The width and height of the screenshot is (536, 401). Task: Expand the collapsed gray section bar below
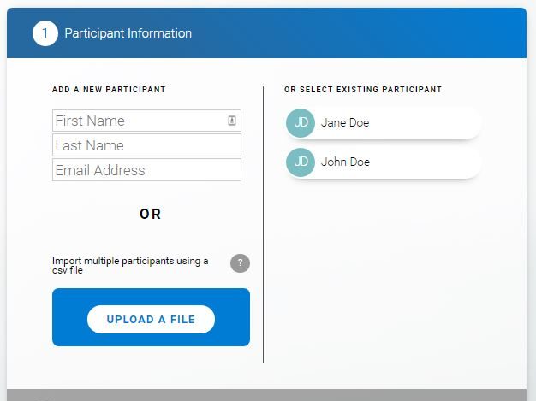tap(266, 395)
